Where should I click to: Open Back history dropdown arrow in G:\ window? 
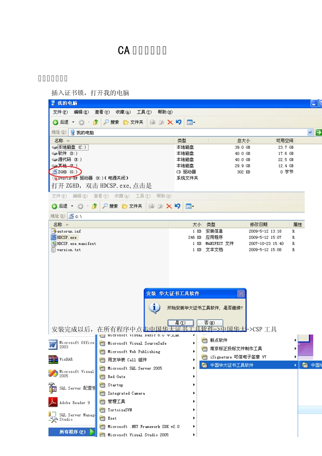[72, 206]
